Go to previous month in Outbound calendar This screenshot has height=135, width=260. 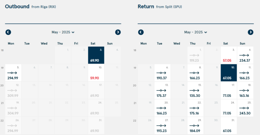(8, 32)
